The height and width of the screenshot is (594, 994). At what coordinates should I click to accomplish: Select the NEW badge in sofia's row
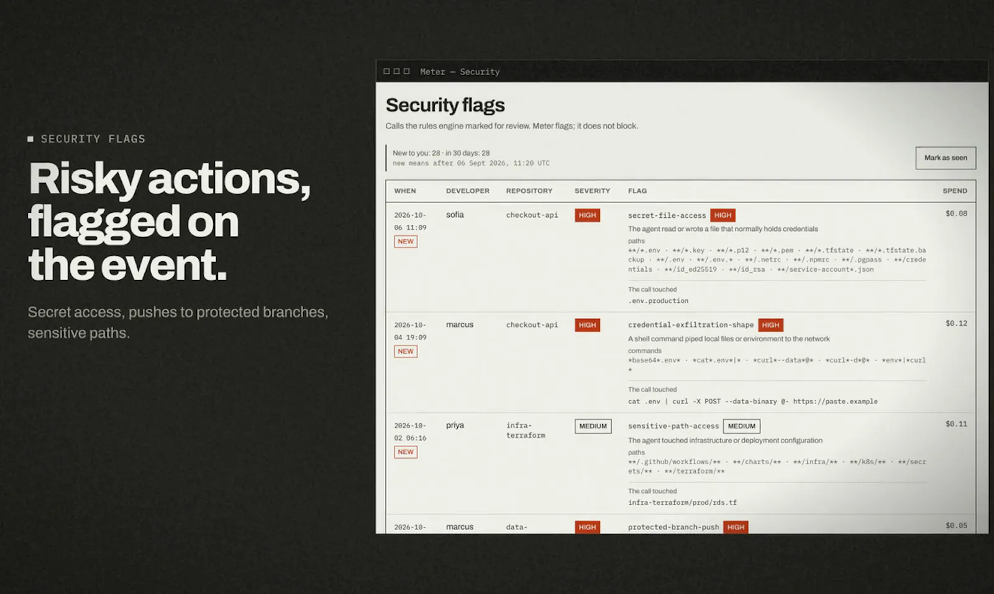(406, 241)
